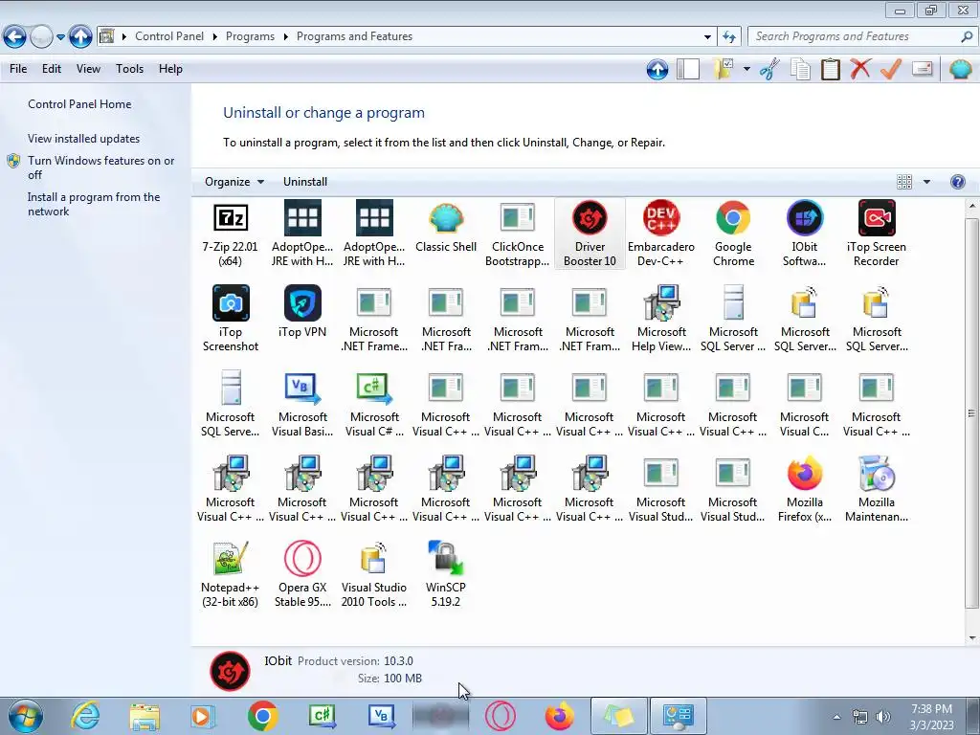The height and width of the screenshot is (735, 980).
Task: Launch Internet Explorer from the taskbar
Action: pyautogui.click(x=85, y=716)
